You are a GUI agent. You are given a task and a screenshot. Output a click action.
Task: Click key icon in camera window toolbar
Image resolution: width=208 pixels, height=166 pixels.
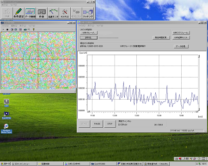(x=34, y=30)
